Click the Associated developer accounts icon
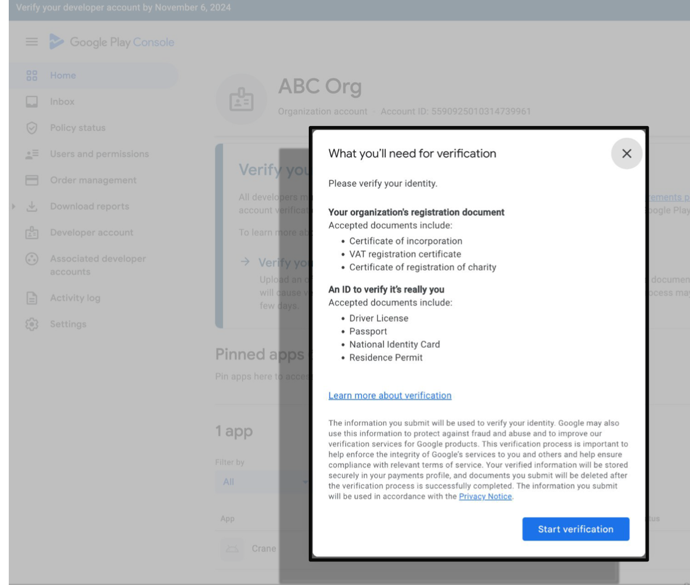 click(x=32, y=259)
